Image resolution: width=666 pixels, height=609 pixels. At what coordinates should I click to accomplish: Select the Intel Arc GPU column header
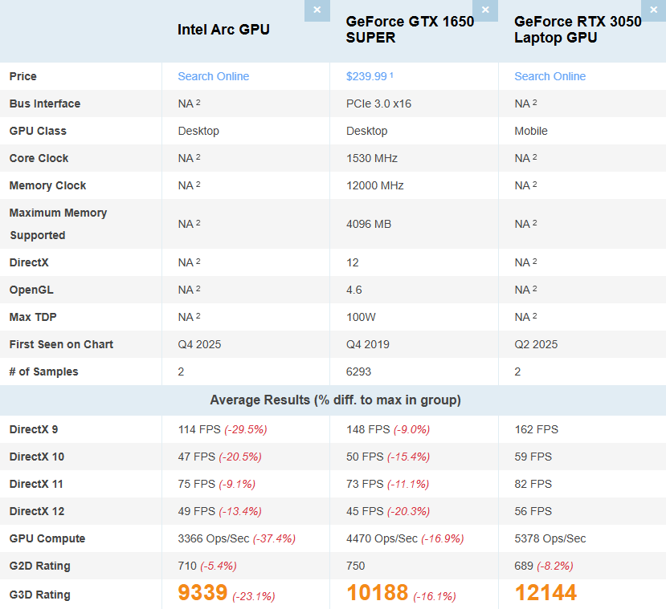tap(223, 29)
